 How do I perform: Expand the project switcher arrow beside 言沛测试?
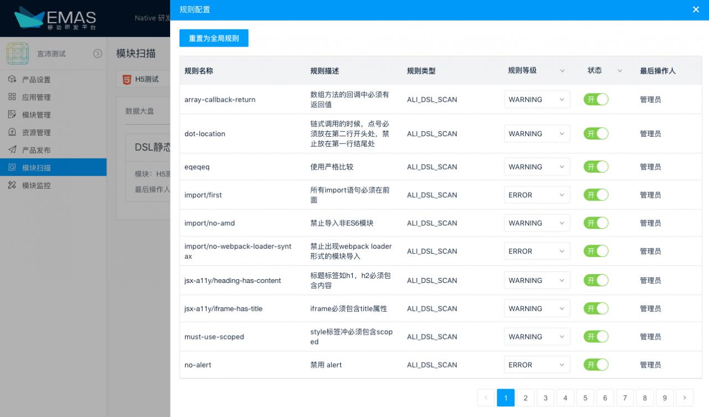pyautogui.click(x=97, y=54)
